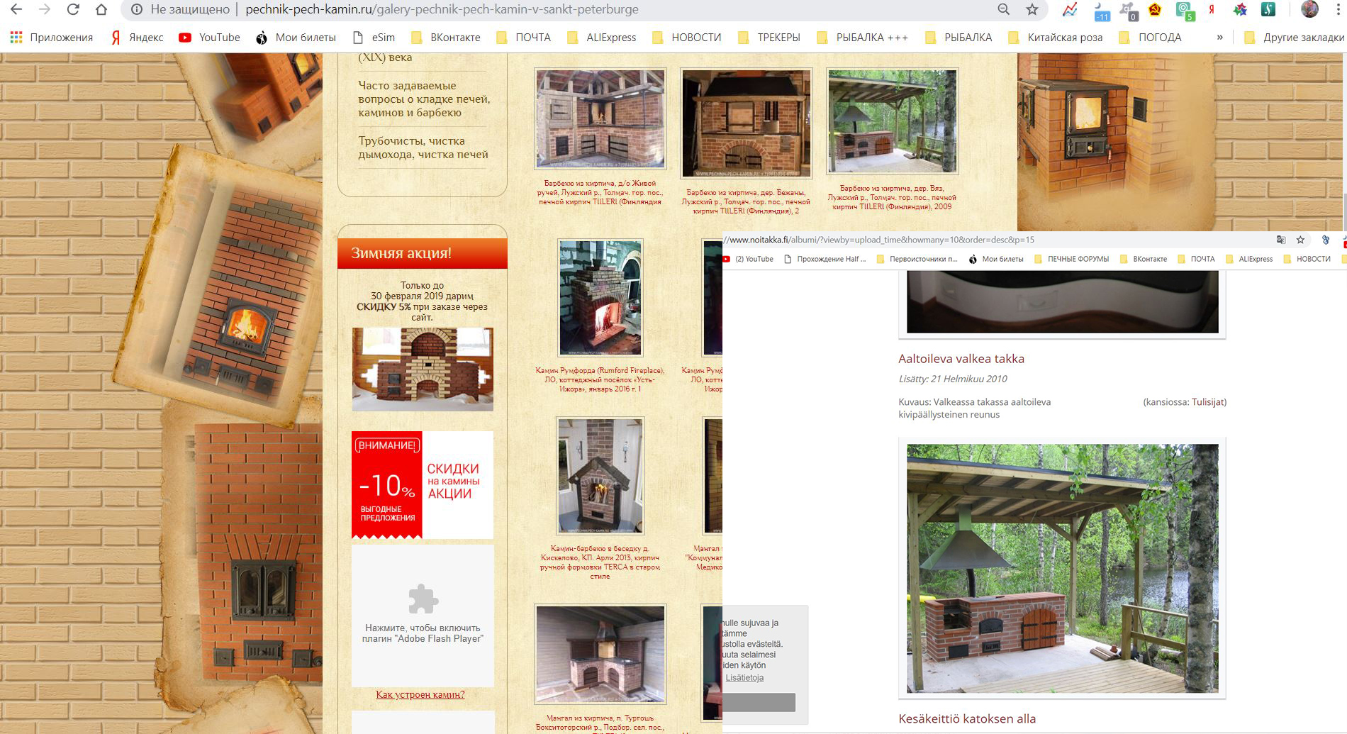Open the summer kitchen under canopy photo
This screenshot has height=734, width=1347.
(1062, 568)
